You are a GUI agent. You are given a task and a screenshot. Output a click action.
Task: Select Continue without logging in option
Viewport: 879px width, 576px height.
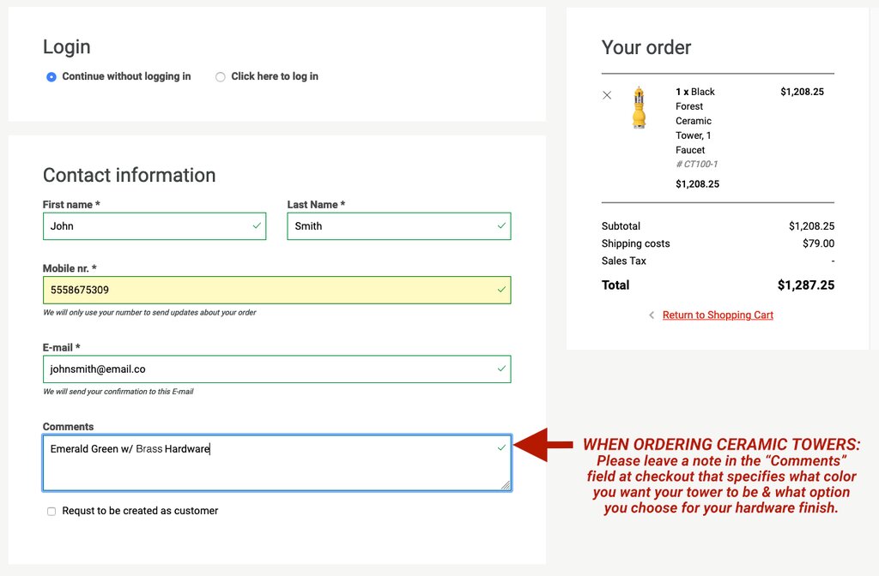tap(52, 76)
